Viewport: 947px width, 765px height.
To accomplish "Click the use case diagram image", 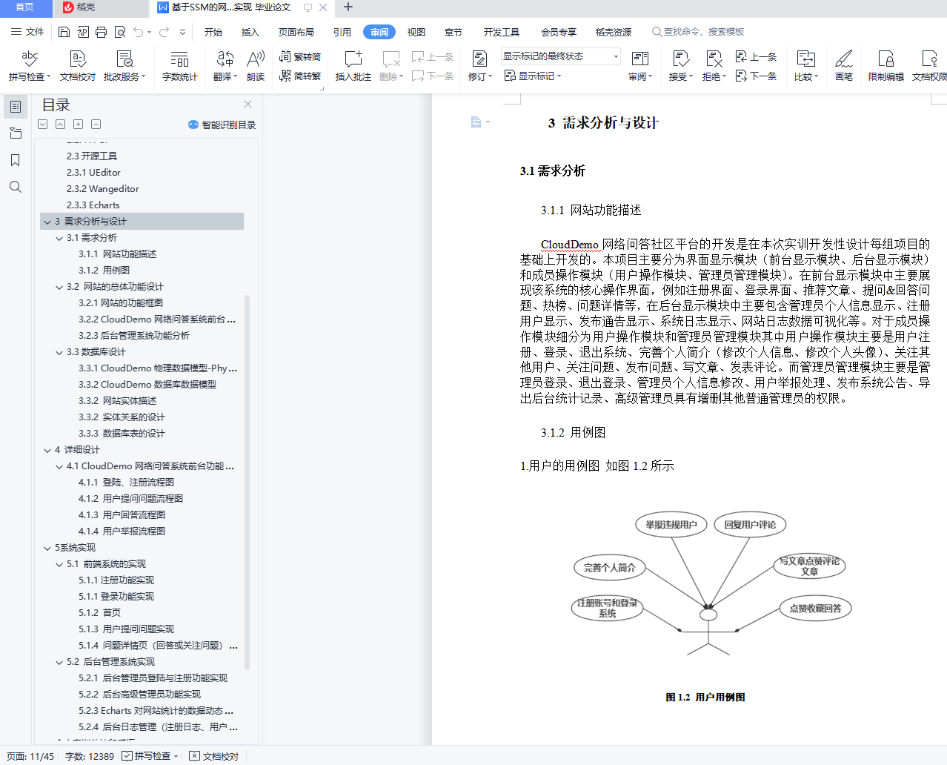I will [x=712, y=584].
